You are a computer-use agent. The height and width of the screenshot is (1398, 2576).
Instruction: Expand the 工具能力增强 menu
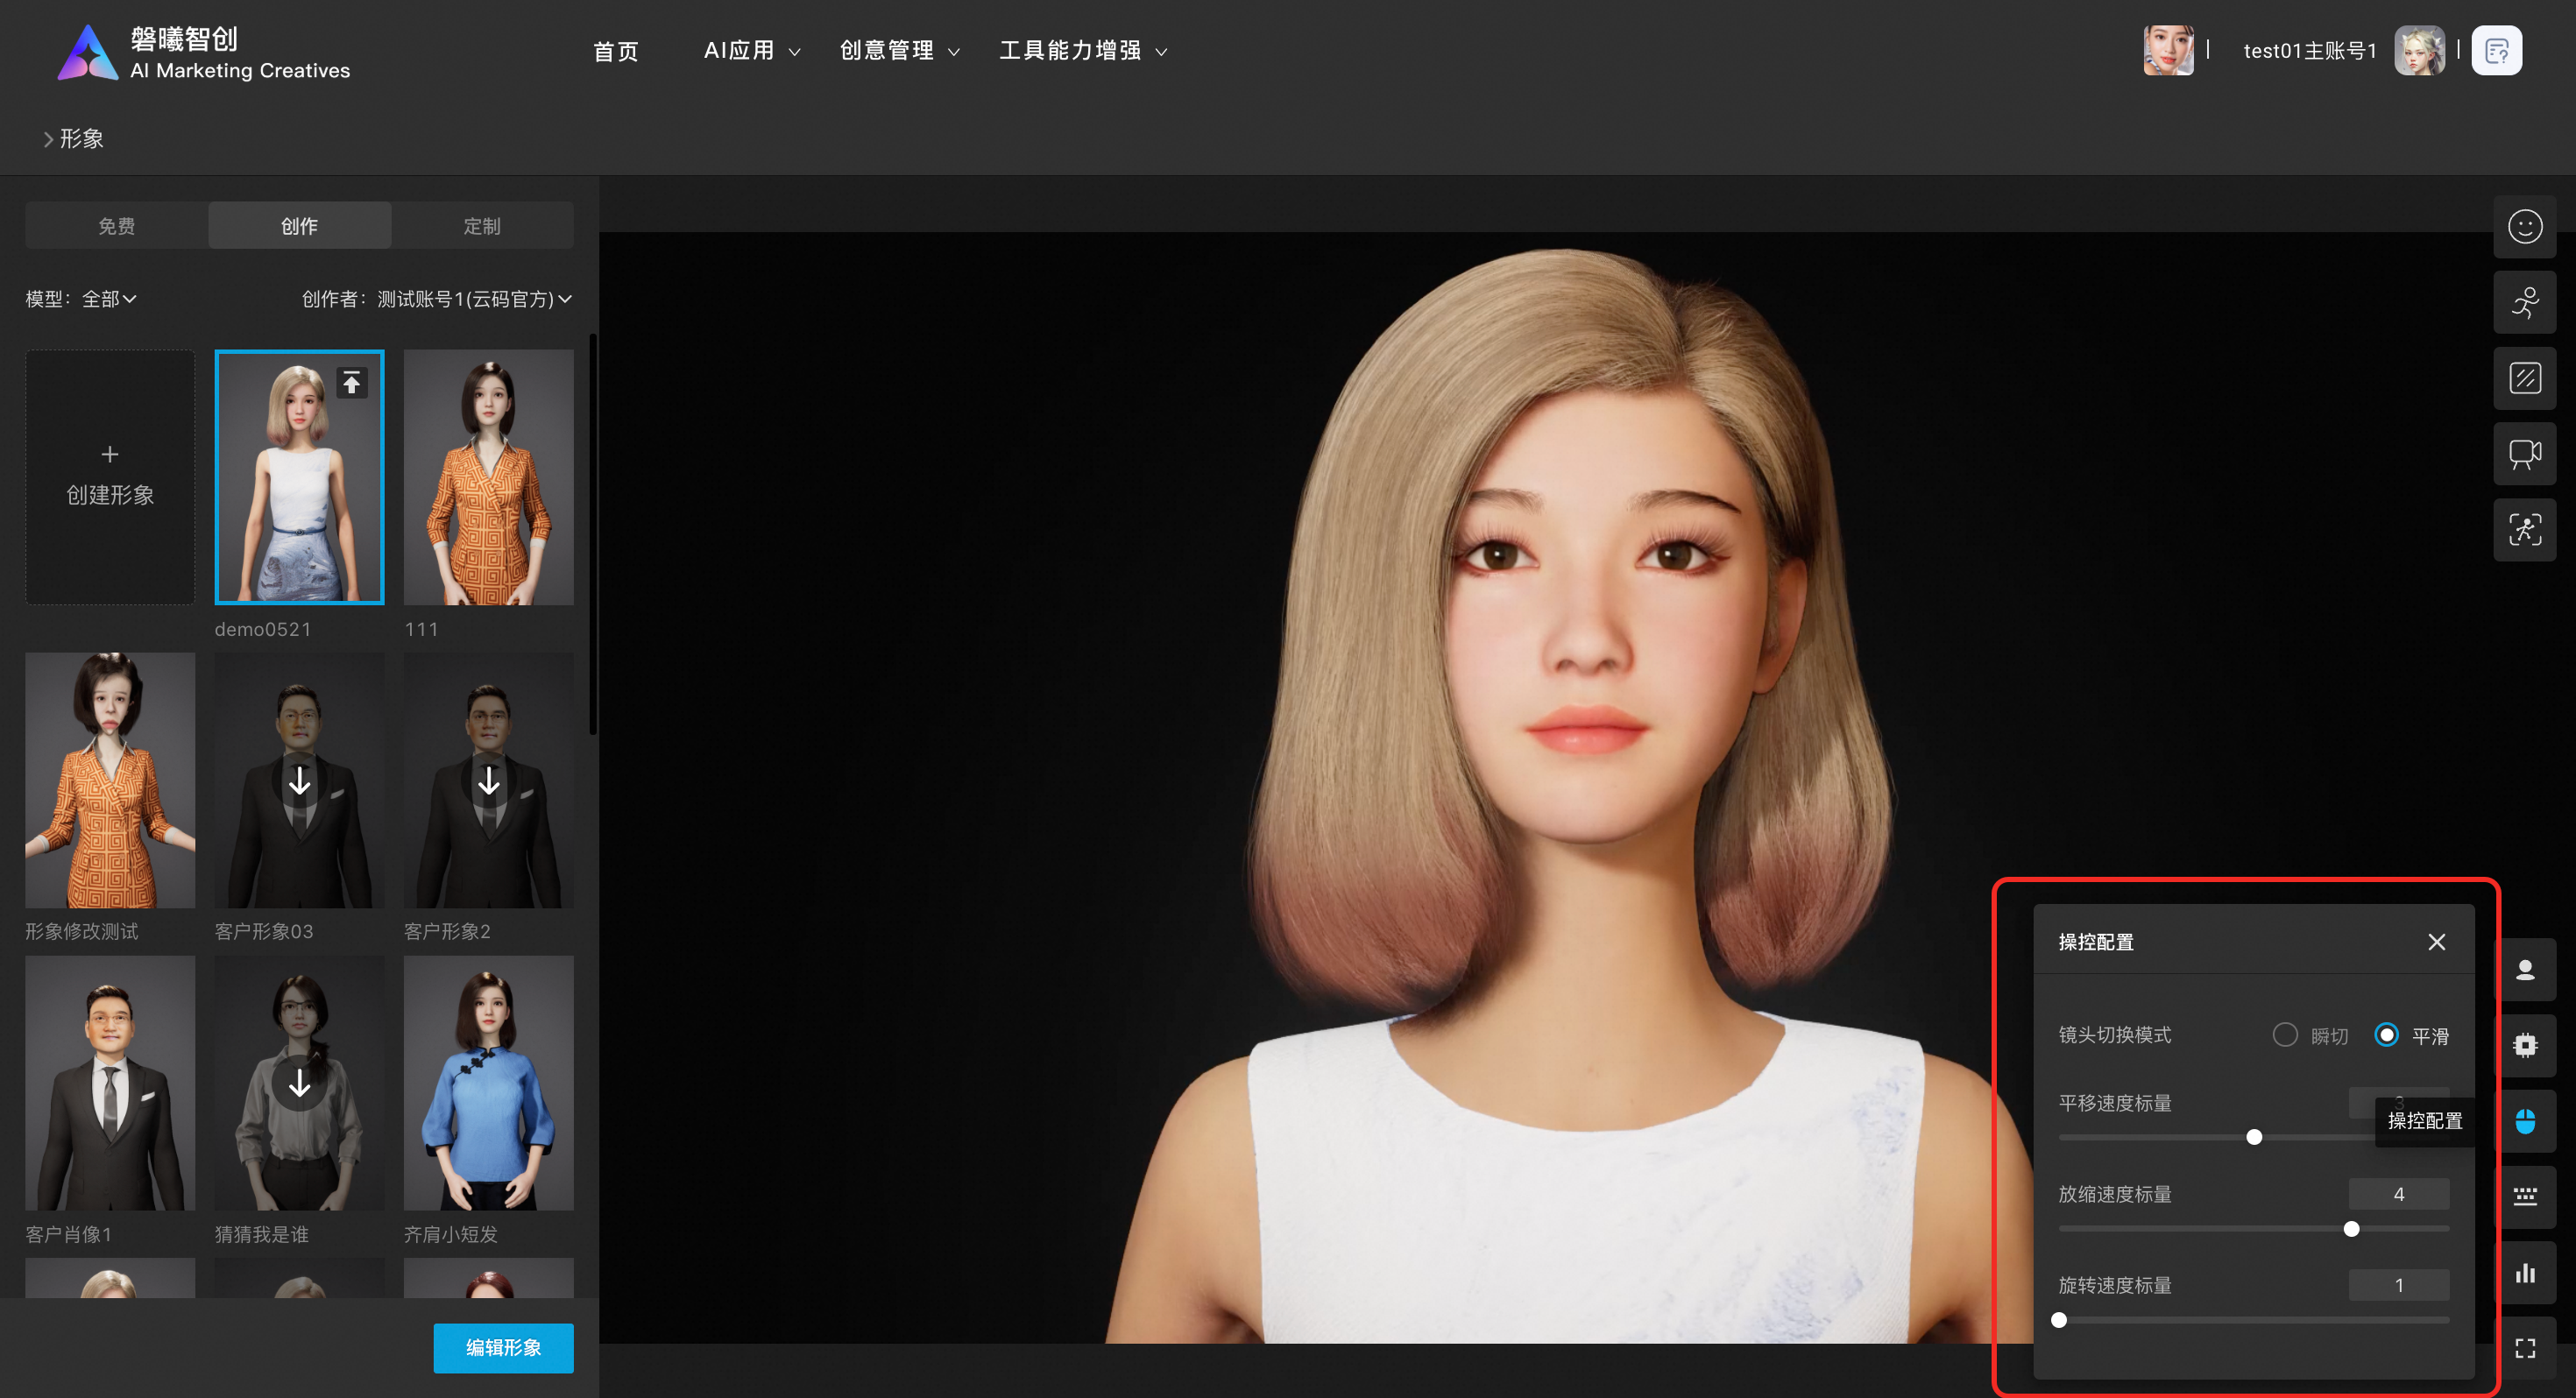[x=1083, y=51]
